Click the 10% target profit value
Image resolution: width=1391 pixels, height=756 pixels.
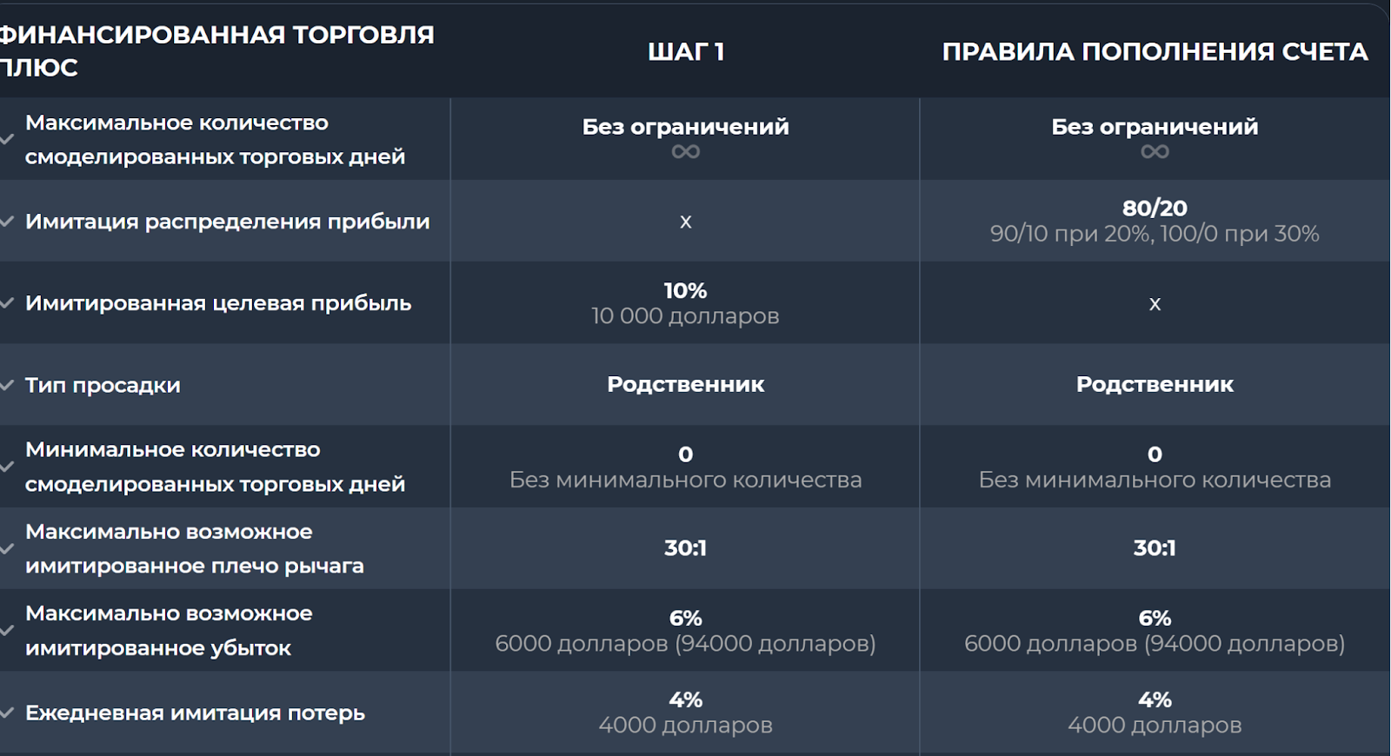(685, 290)
